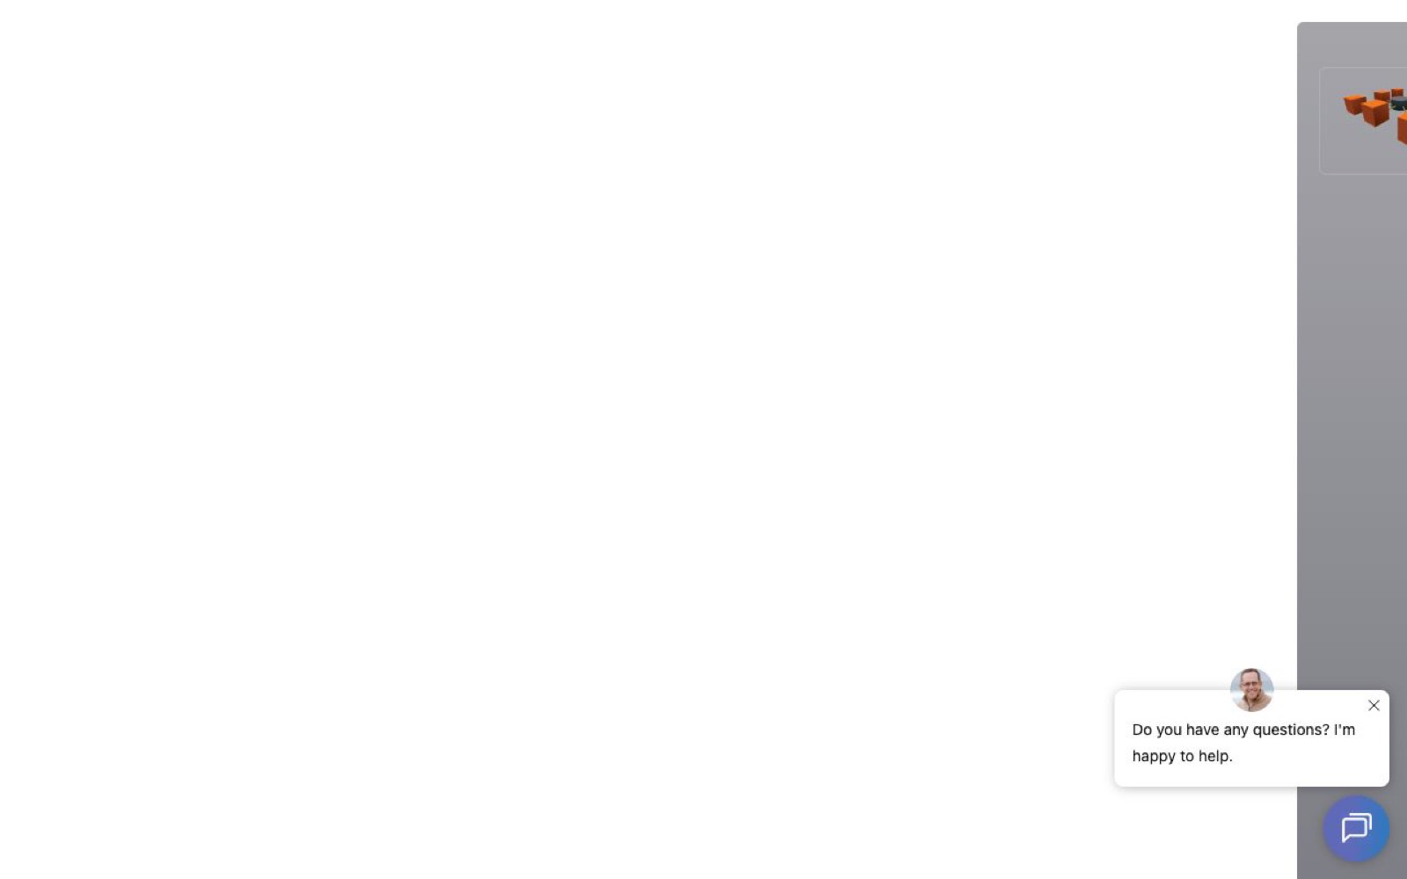Click the support agent's avatar photo
The image size is (1407, 879).
(1251, 689)
